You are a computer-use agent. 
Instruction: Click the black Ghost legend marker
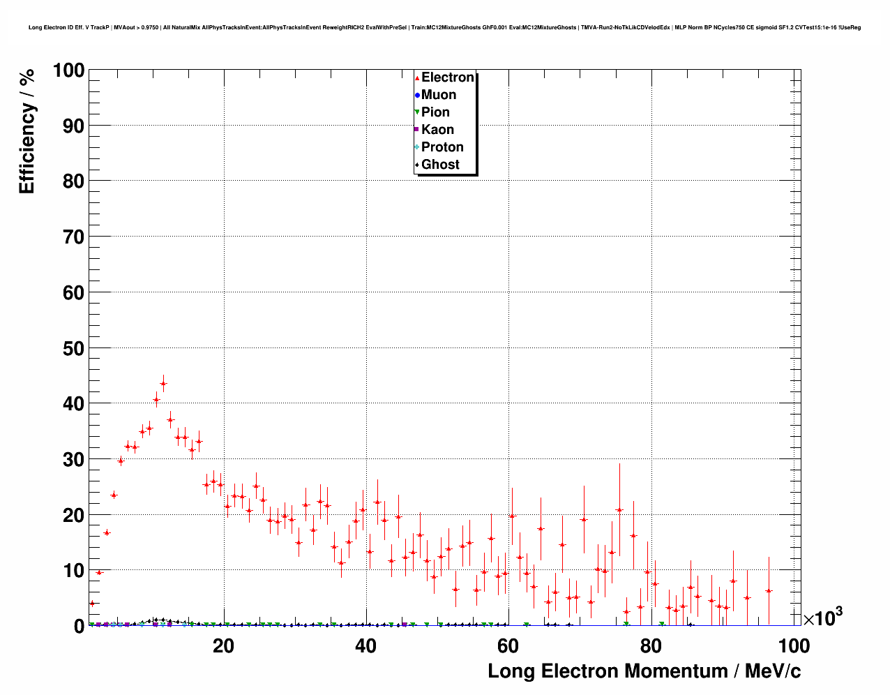pyautogui.click(x=417, y=165)
